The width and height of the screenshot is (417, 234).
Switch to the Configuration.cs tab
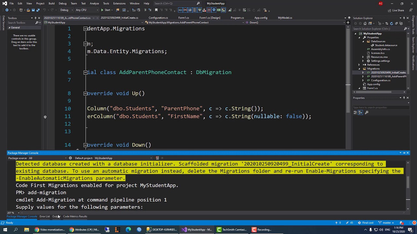[158, 18]
